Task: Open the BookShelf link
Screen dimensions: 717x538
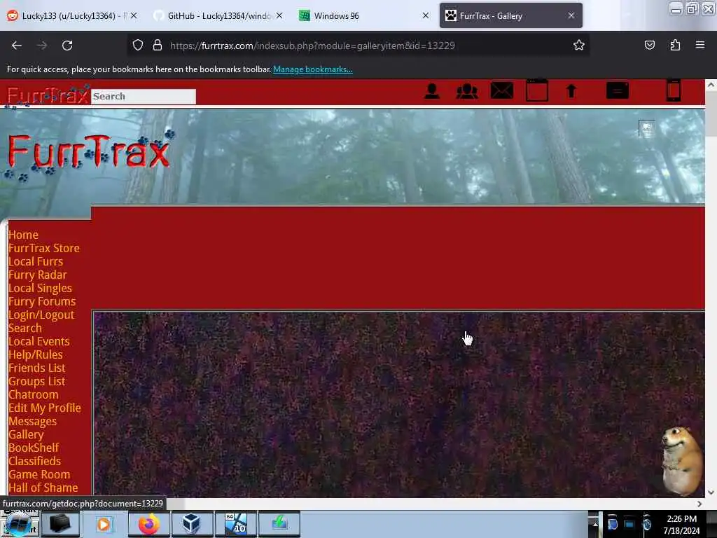Action: pyautogui.click(x=34, y=448)
